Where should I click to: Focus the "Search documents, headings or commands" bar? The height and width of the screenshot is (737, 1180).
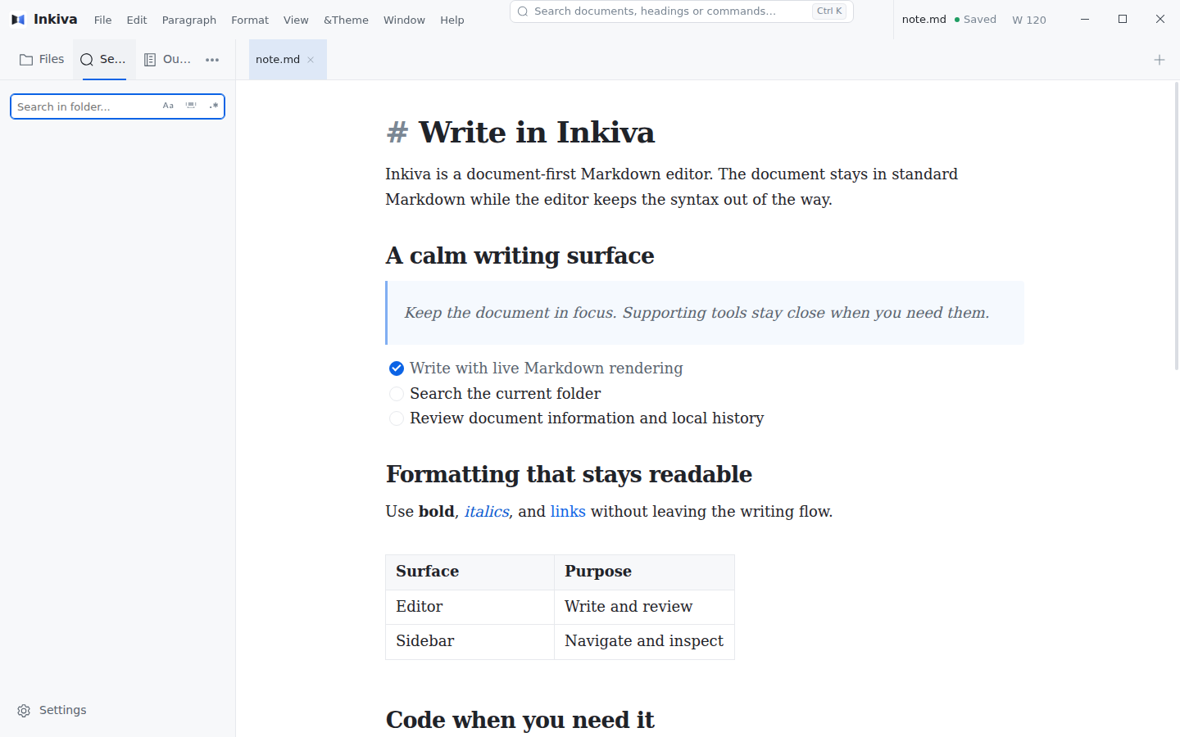click(682, 11)
